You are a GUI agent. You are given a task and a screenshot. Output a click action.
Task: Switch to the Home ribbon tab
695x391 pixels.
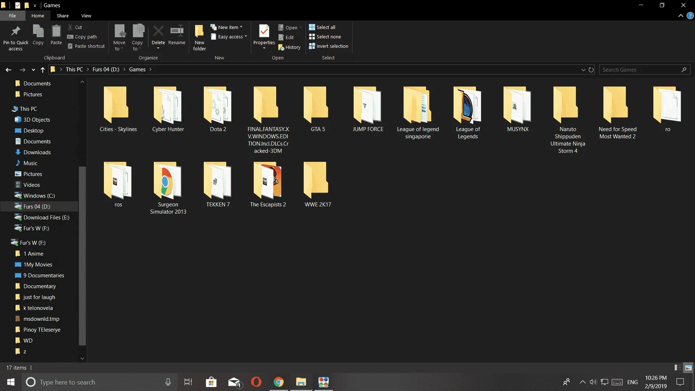point(38,16)
